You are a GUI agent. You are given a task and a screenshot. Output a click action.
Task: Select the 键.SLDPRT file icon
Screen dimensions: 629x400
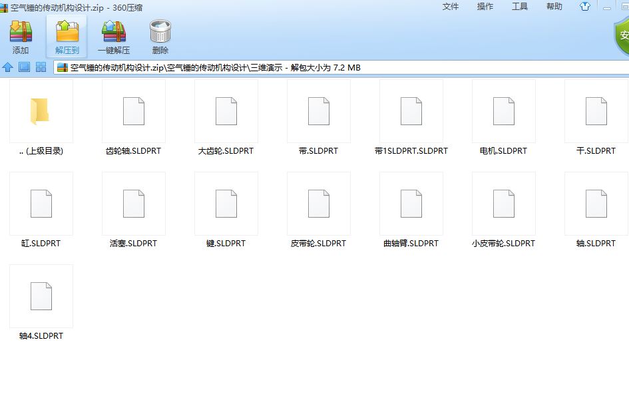pyautogui.click(x=226, y=204)
